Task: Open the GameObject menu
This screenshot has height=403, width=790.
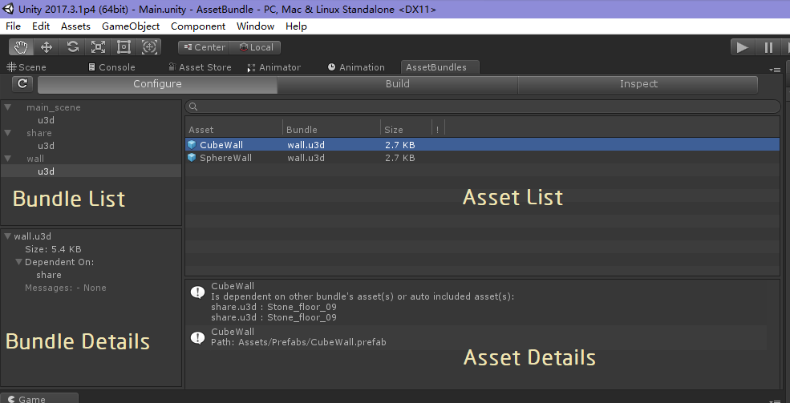Action: coord(131,26)
